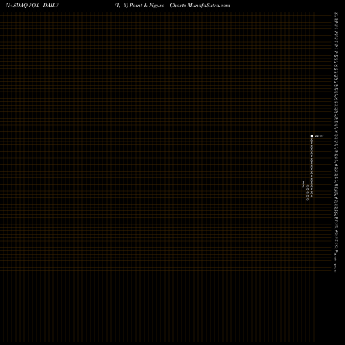Click the "NASDAQ FOX" ticker title
This screenshot has width=345, height=345.
point(22,6)
